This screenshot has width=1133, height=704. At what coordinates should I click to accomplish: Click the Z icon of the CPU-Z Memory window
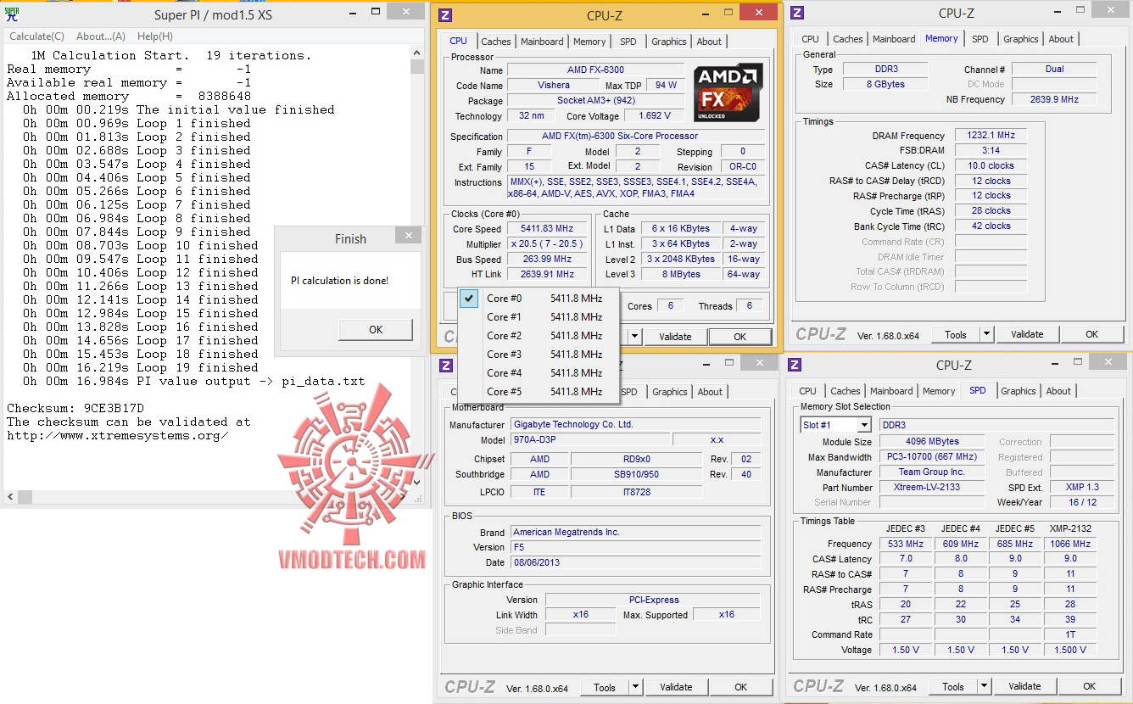pyautogui.click(x=796, y=13)
